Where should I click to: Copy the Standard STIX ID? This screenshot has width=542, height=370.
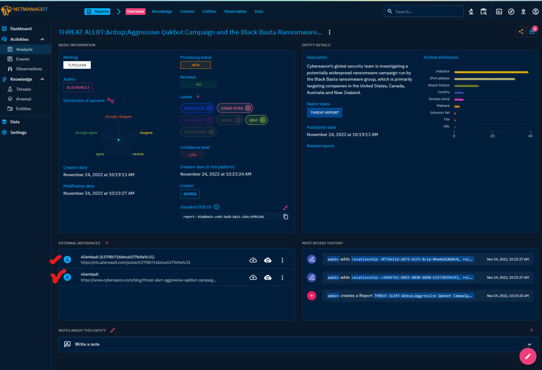point(285,217)
